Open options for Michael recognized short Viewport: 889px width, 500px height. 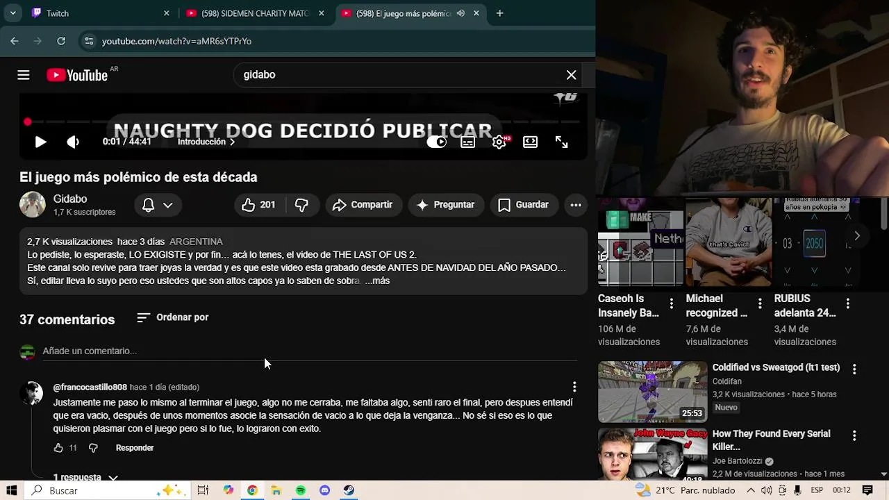pyautogui.click(x=760, y=303)
